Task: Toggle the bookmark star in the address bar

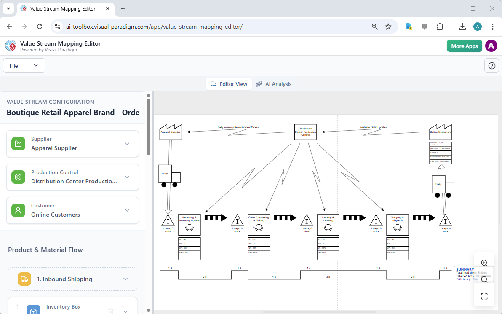Action: (388, 26)
